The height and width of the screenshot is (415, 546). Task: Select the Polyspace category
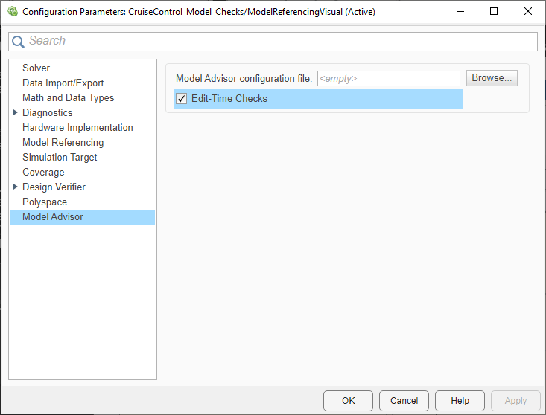[x=45, y=202]
